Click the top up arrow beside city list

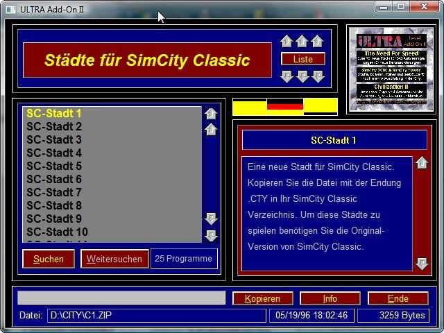point(211,114)
